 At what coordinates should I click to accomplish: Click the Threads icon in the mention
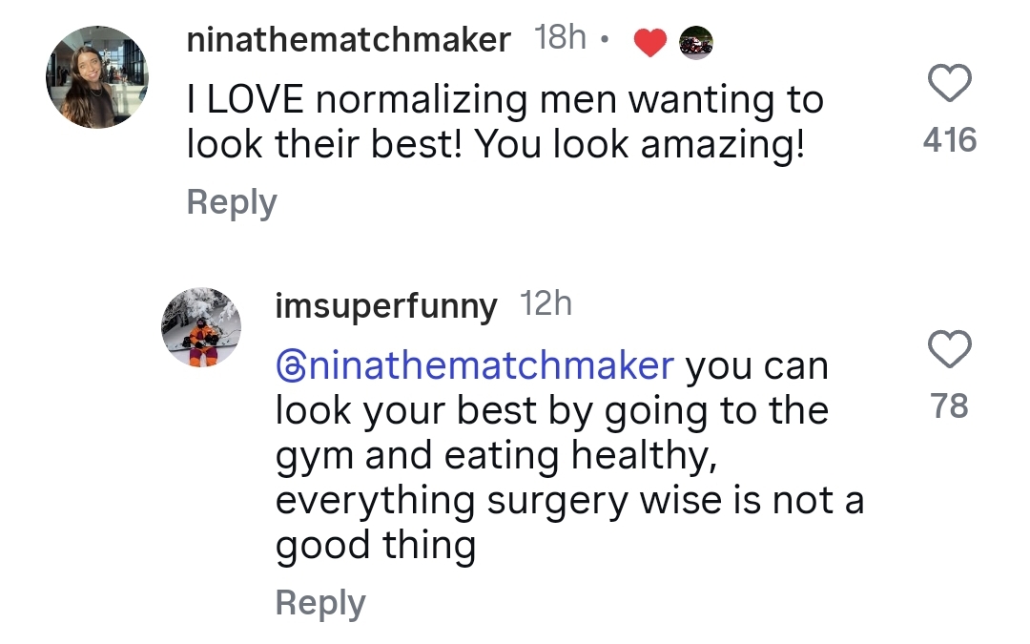coord(288,365)
